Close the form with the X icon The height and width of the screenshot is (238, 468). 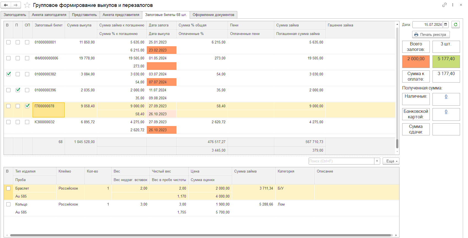461,5
